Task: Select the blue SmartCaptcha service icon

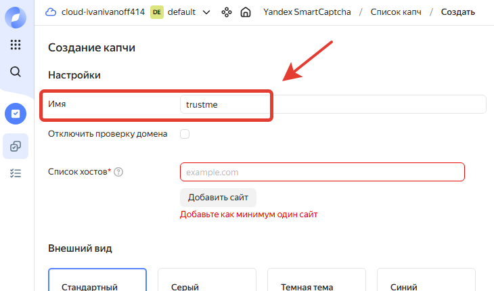Action: pos(16,114)
